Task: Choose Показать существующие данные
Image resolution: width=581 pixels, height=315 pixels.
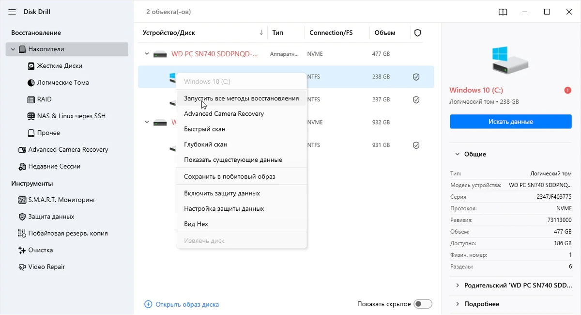Action: [242, 159]
